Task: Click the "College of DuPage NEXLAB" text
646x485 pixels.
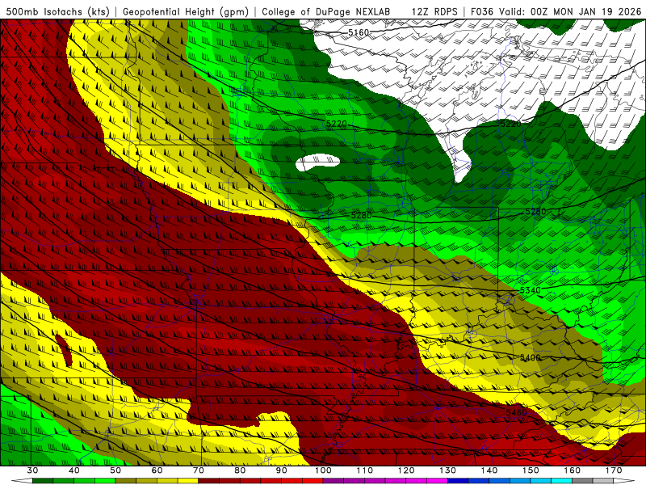Action: [x=326, y=12]
